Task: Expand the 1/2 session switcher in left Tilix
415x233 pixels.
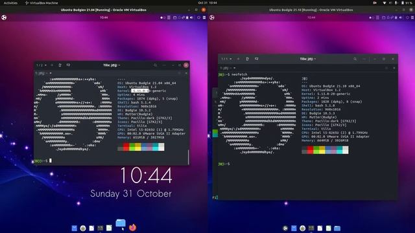Action: 41,65
